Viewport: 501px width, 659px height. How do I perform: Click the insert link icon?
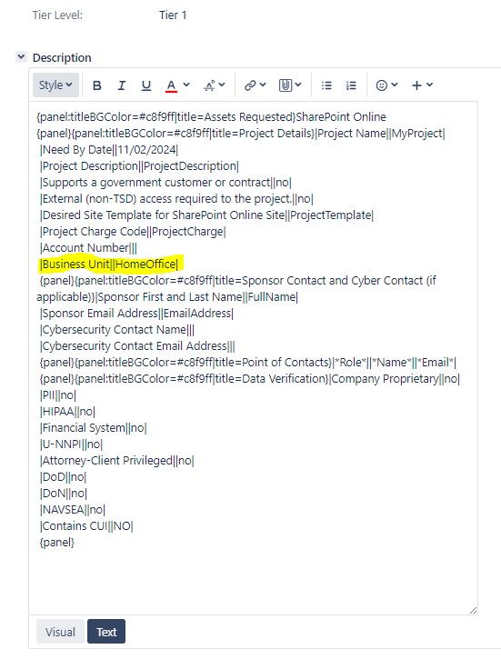pyautogui.click(x=250, y=85)
